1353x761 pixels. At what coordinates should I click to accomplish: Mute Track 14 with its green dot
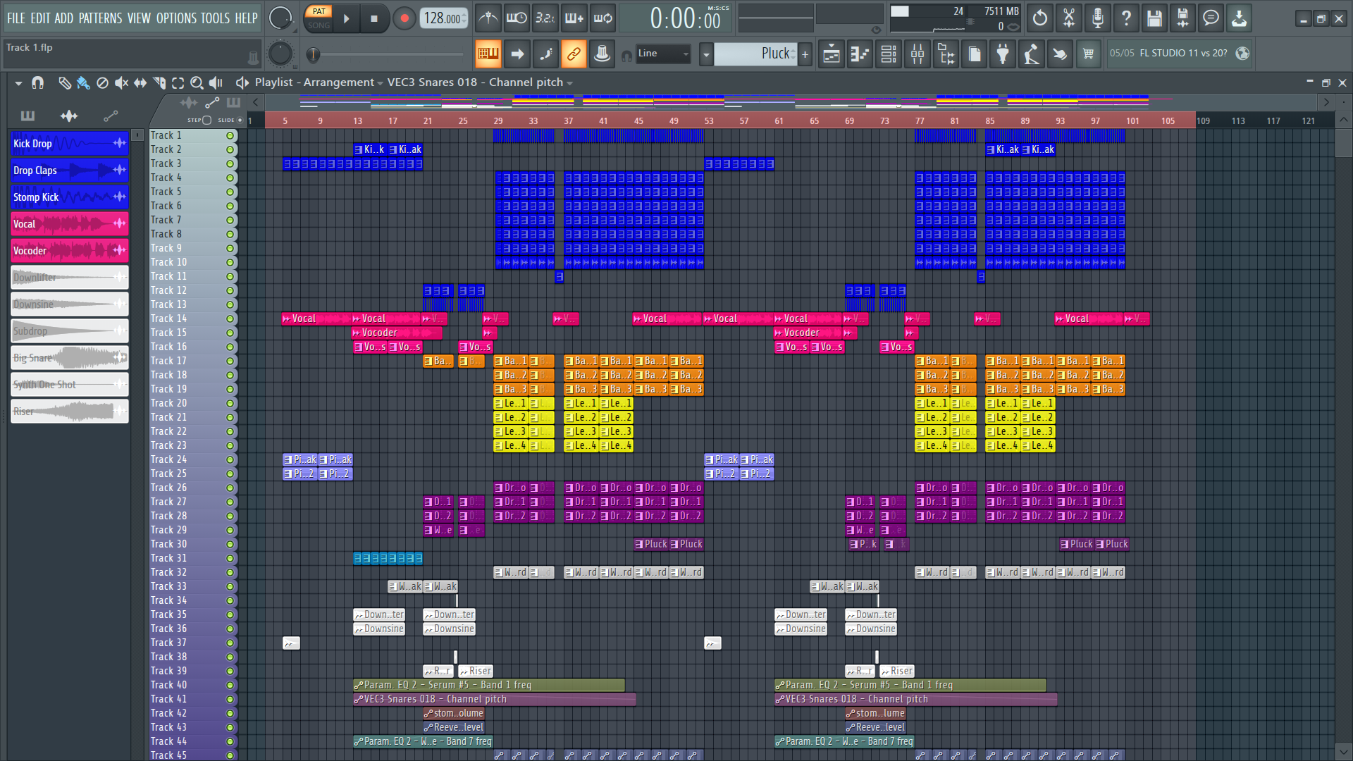230,318
